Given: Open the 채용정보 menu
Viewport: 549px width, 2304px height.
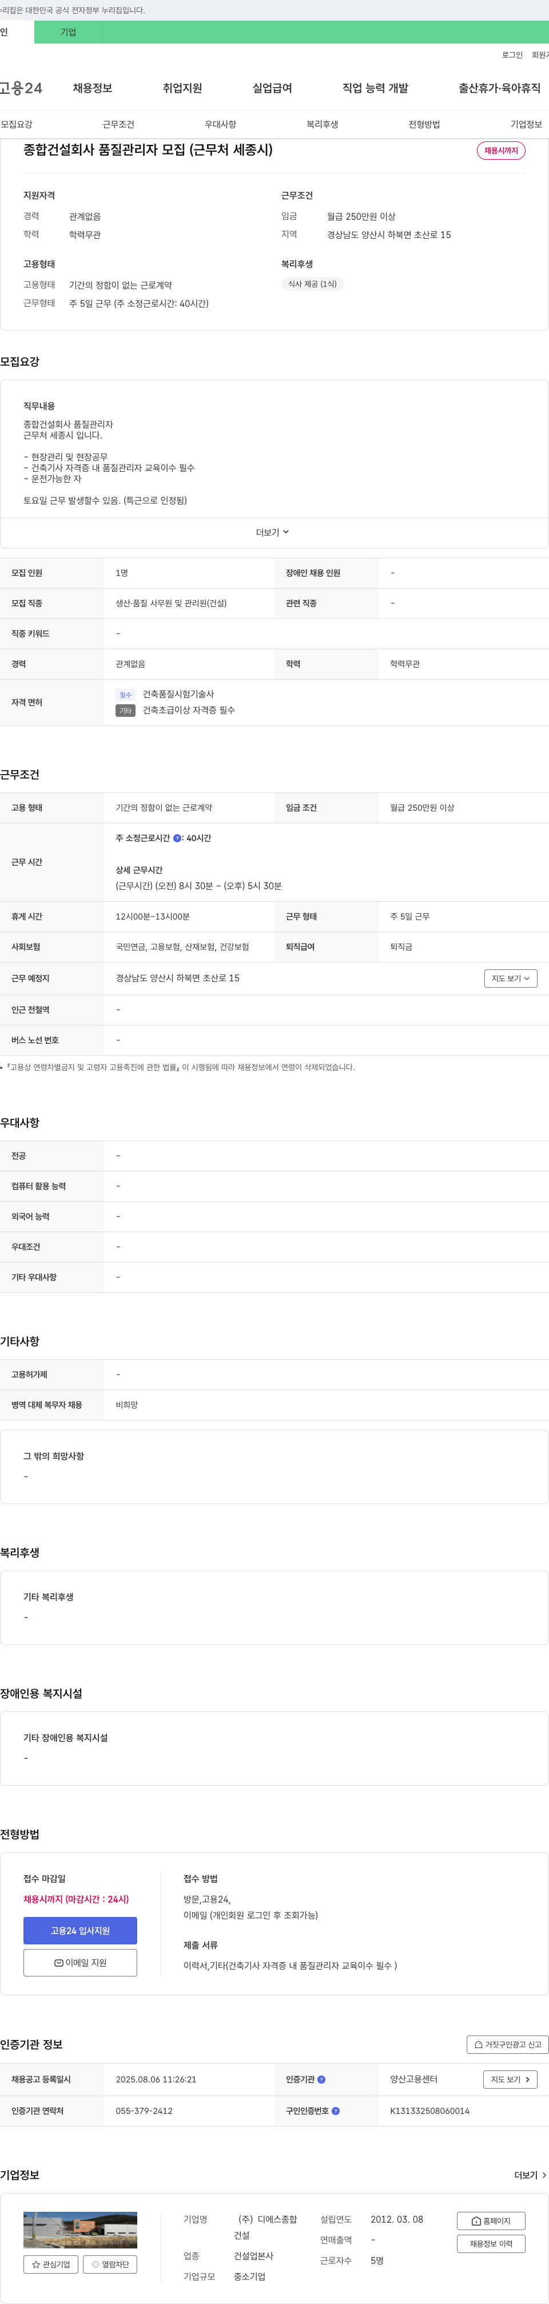Looking at the screenshot, I should pos(92,88).
